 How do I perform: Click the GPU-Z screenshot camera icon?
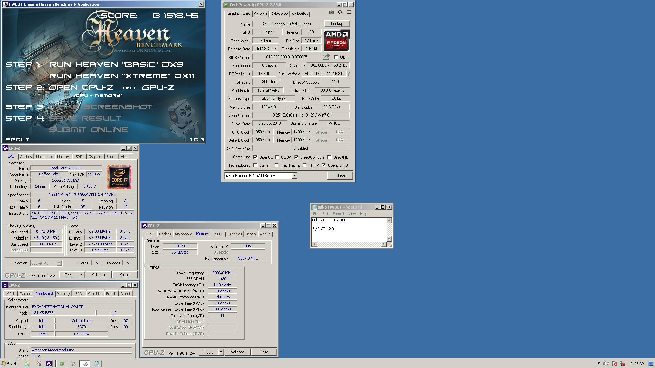point(331,12)
